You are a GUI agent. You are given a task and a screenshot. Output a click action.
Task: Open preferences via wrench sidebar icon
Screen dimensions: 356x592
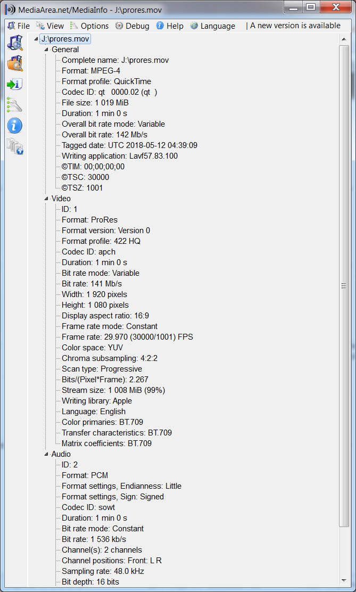point(15,105)
